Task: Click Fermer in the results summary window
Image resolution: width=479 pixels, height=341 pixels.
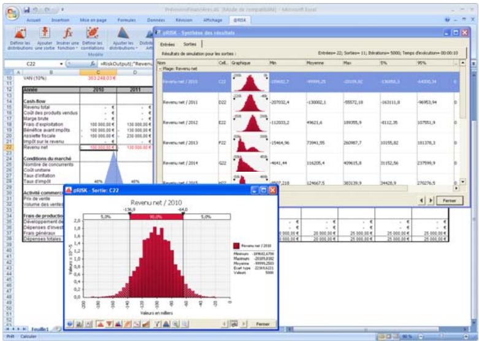Action: point(450,201)
